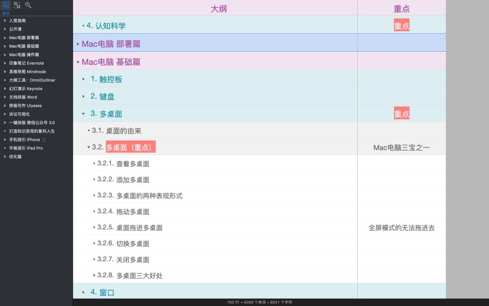Click the status bar row and word count
The image size is (489, 306).
(259, 302)
